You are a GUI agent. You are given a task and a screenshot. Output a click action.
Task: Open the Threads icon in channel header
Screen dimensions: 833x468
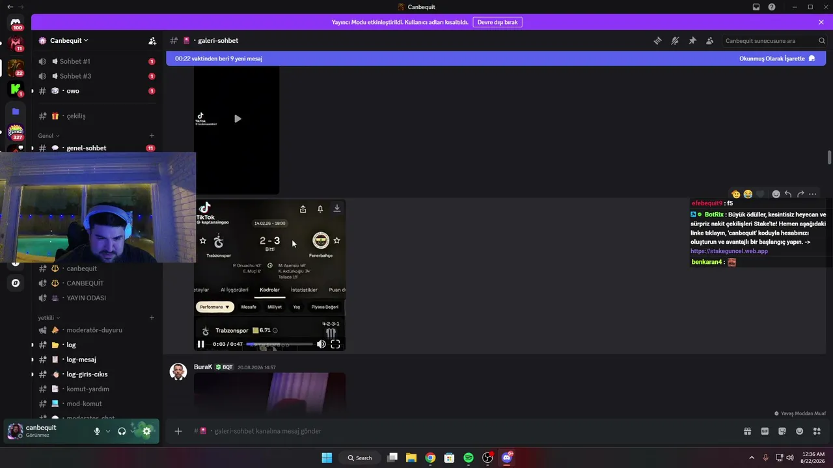pyautogui.click(x=657, y=40)
